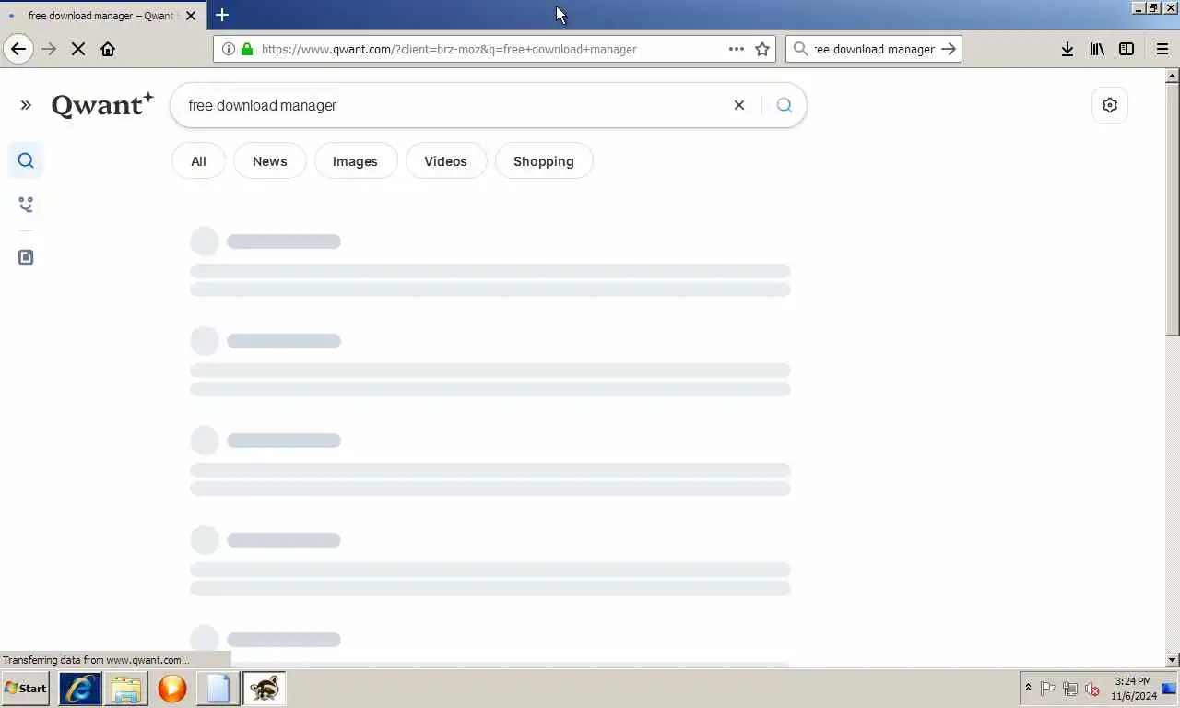Open the search engine magnifier dropdown
Viewport: 1180px width, 708px height.
pos(800,49)
